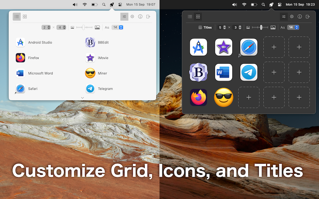Toggle the customize sliders button in the light panel
The height and width of the screenshot is (199, 319).
click(x=124, y=17)
